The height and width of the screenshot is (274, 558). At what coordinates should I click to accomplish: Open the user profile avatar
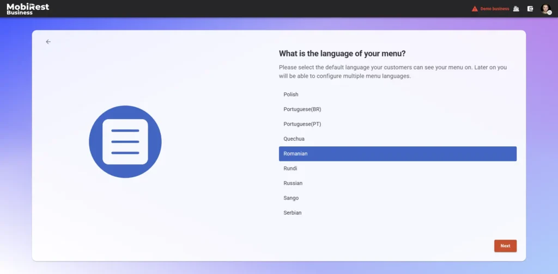pyautogui.click(x=545, y=9)
